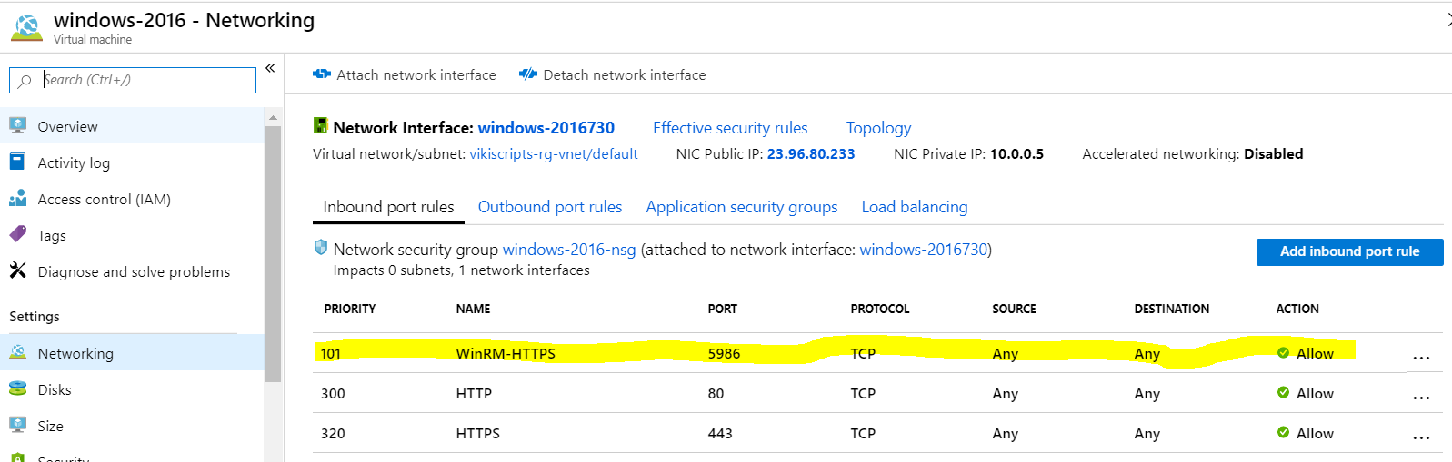
Task: Click the wrench Diagnose icon
Action: point(17,270)
